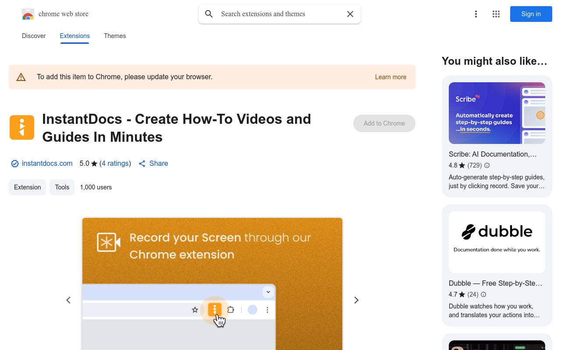This screenshot has width=561, height=350.
Task: Click the Add to Chrome button
Action: click(384, 123)
